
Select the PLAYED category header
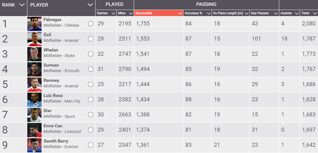[x=114, y=4]
